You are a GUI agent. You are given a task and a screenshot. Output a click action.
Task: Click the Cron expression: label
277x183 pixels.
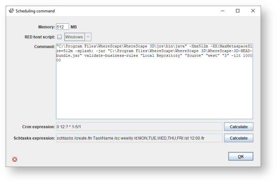tap(39, 127)
